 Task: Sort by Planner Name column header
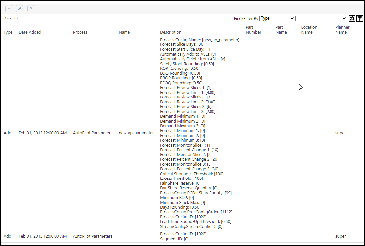[x=342, y=30]
